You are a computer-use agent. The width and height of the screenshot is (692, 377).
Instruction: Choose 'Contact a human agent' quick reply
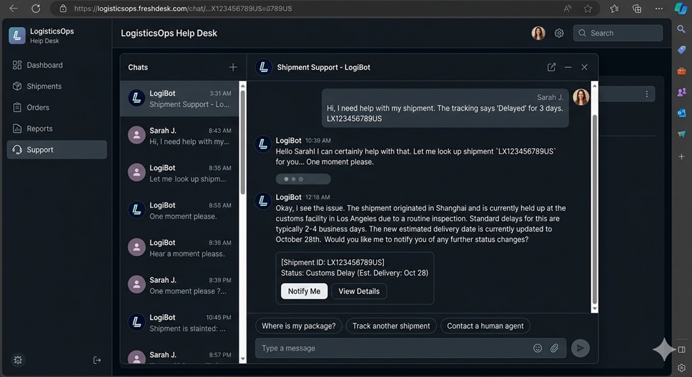tap(485, 326)
